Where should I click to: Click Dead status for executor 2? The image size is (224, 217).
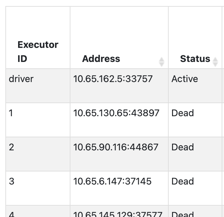183,147
